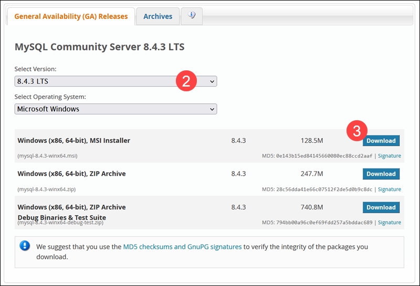Click the MD5 hash 28c56dda41e66c07512f2de5d0b9c8dc
Viewport: 420px width, 286px height.
point(324,189)
